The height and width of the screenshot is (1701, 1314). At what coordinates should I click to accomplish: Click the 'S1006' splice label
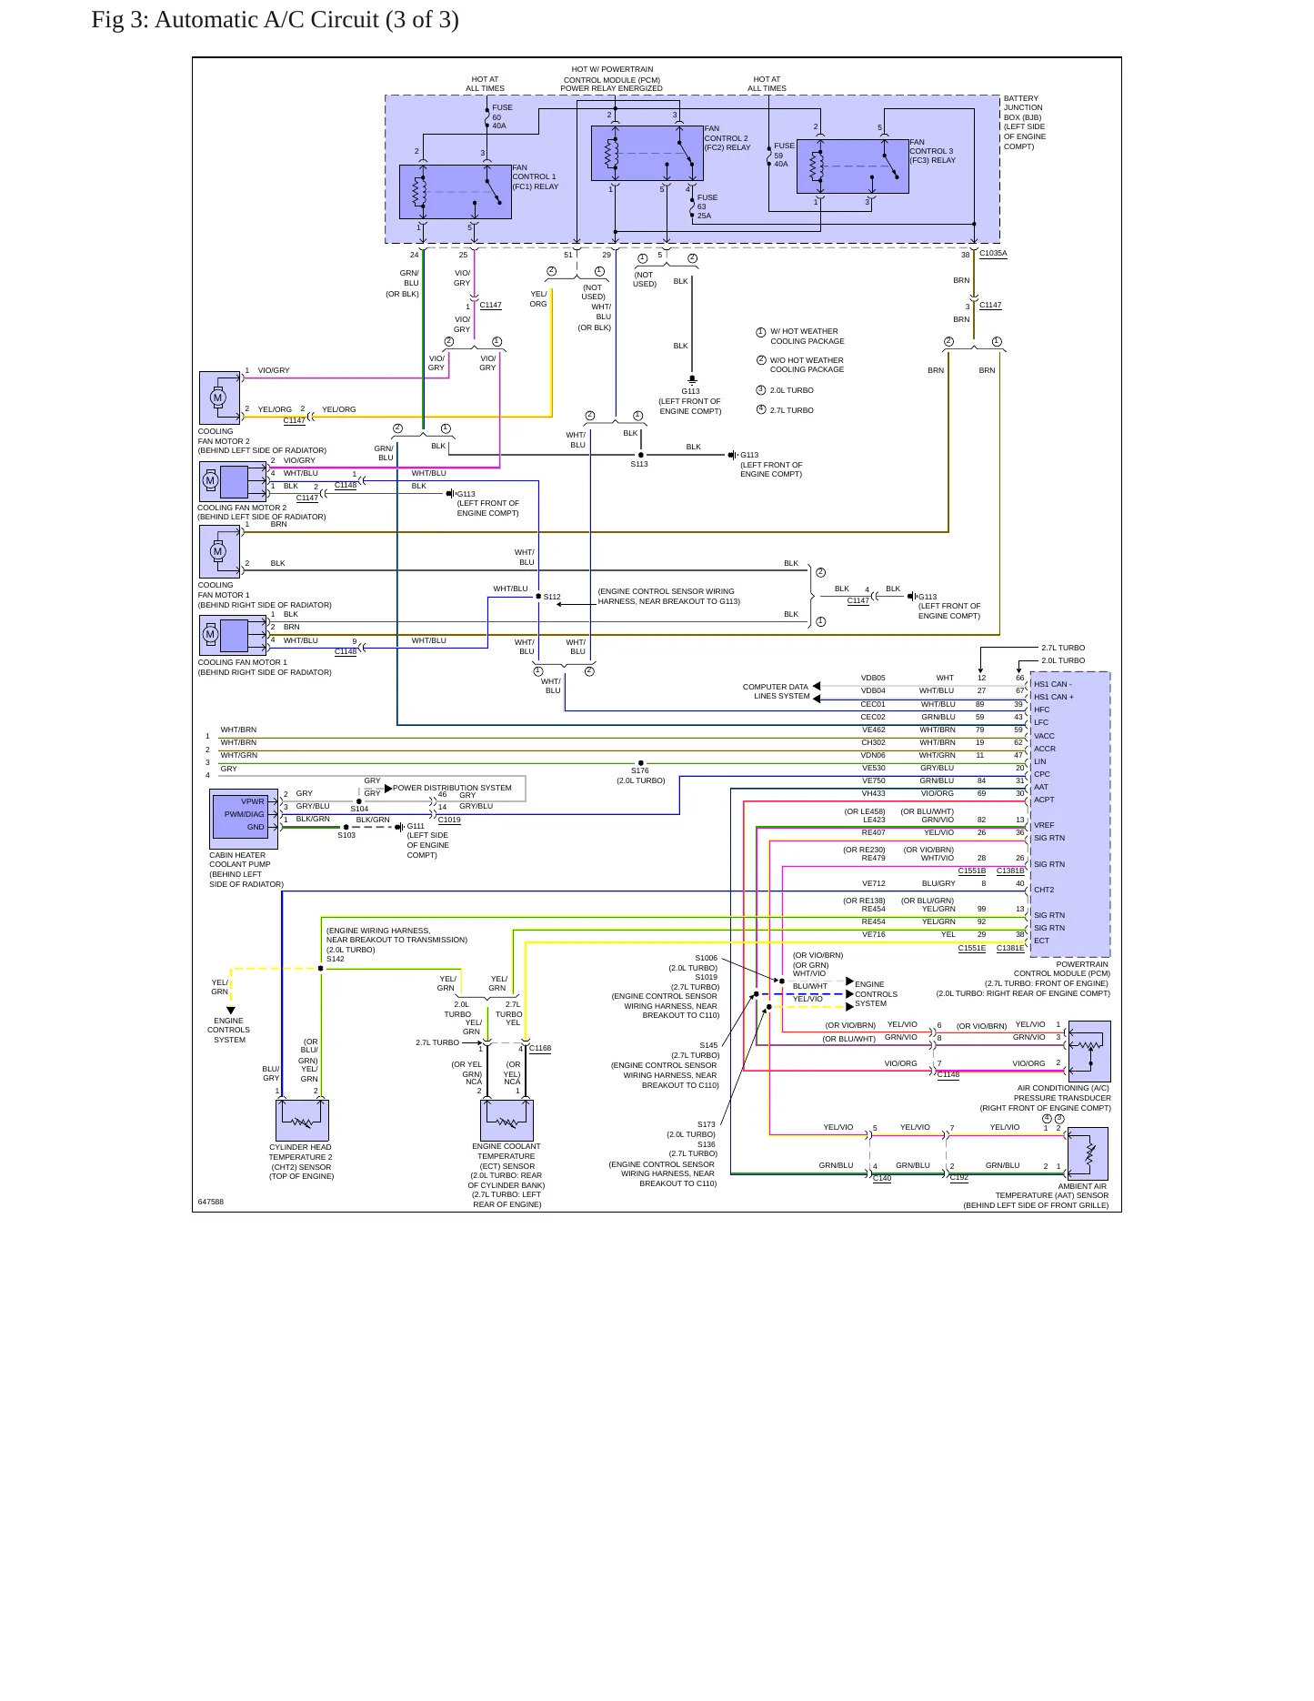click(706, 958)
